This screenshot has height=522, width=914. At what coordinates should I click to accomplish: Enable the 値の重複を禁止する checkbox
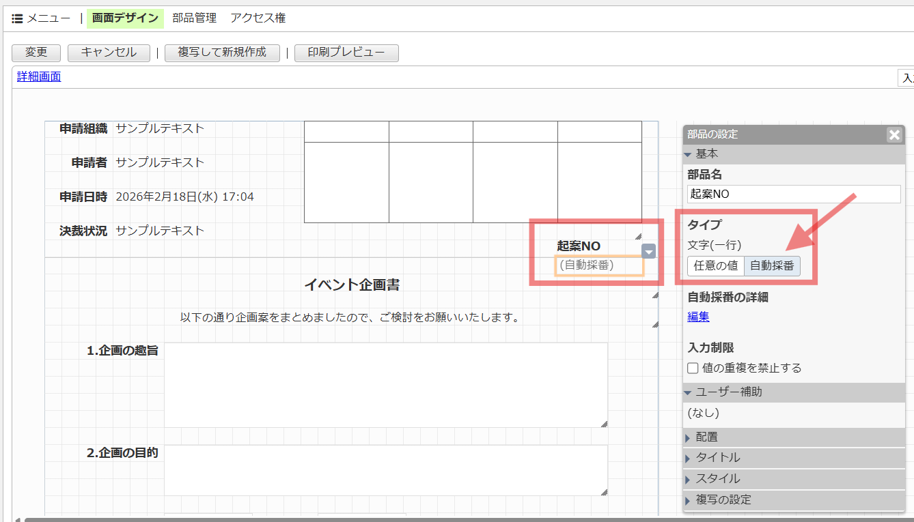coord(693,368)
